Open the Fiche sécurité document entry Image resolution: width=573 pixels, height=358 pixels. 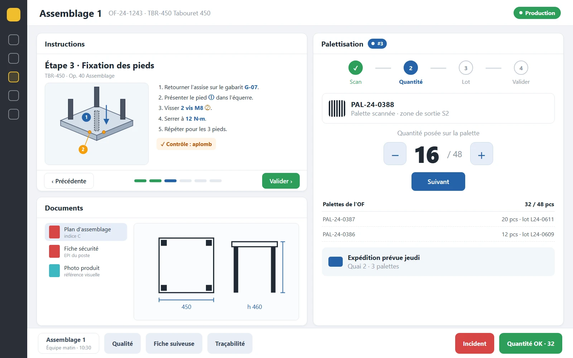click(x=86, y=251)
